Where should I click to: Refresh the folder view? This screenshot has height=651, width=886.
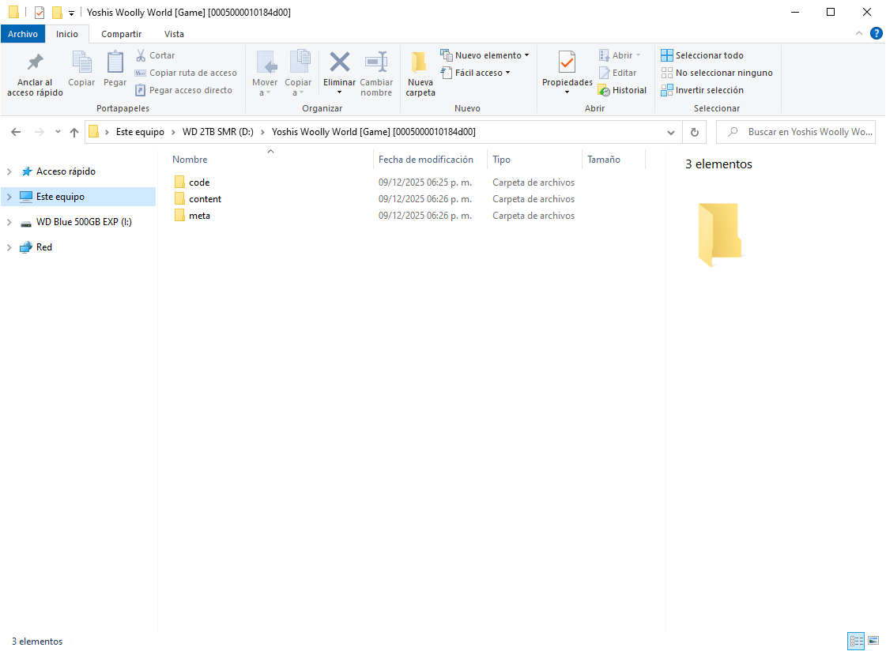695,132
